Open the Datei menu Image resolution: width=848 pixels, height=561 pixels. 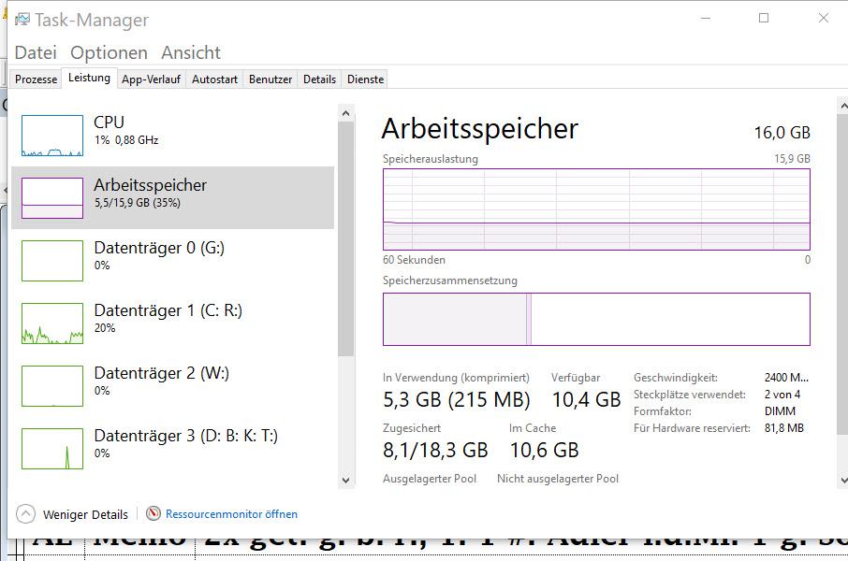pyautogui.click(x=36, y=52)
